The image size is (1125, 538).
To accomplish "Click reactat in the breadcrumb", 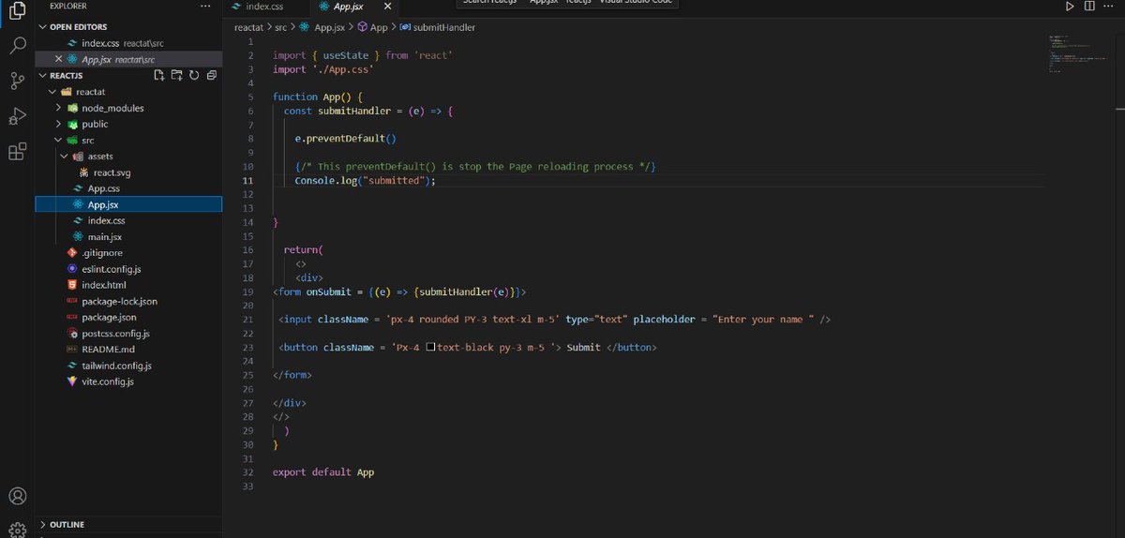I will 248,27.
